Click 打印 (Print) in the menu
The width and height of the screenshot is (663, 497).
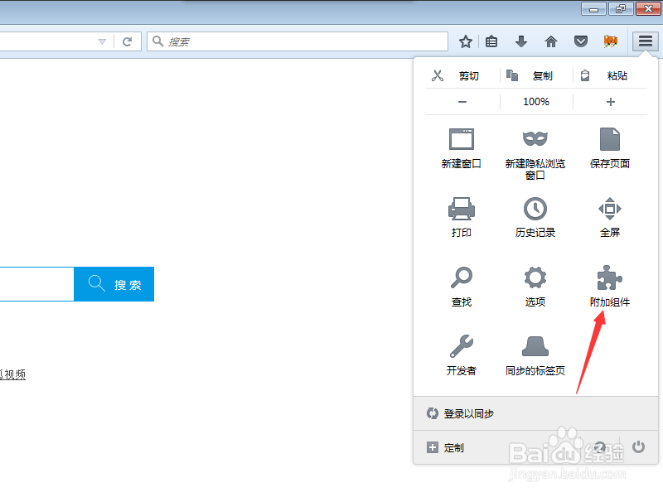pyautogui.click(x=462, y=217)
